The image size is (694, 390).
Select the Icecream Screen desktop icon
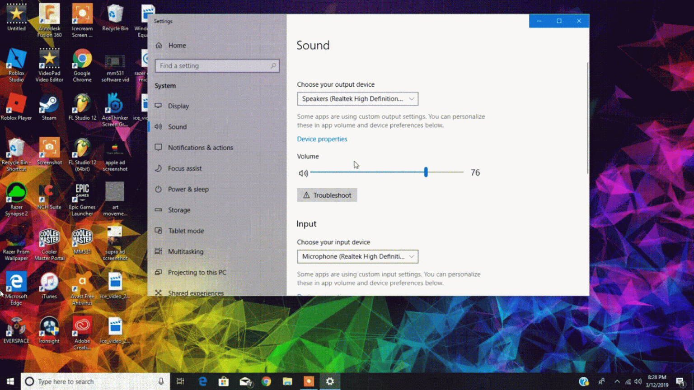[82, 20]
